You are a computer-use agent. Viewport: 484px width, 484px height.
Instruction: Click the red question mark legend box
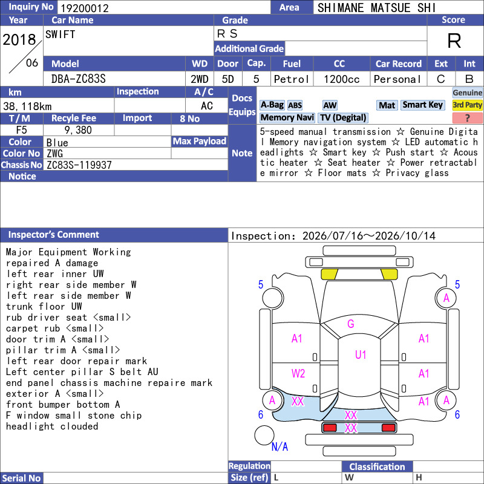click(x=467, y=117)
